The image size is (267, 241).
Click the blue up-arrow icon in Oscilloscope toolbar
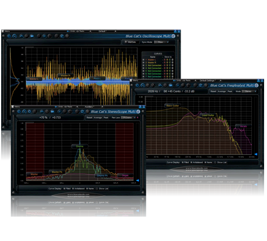click(x=21, y=36)
